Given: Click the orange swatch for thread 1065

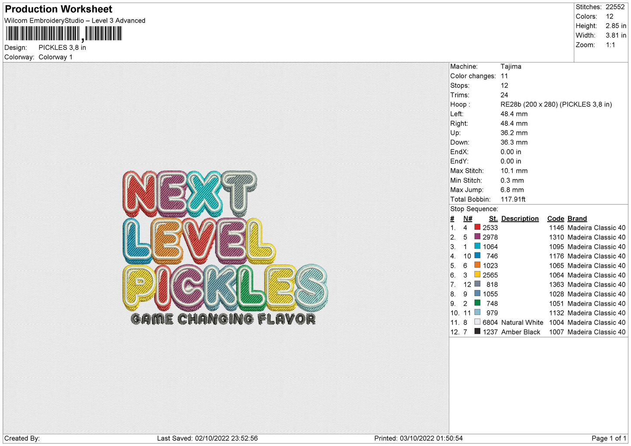Looking at the screenshot, I should point(477,265).
